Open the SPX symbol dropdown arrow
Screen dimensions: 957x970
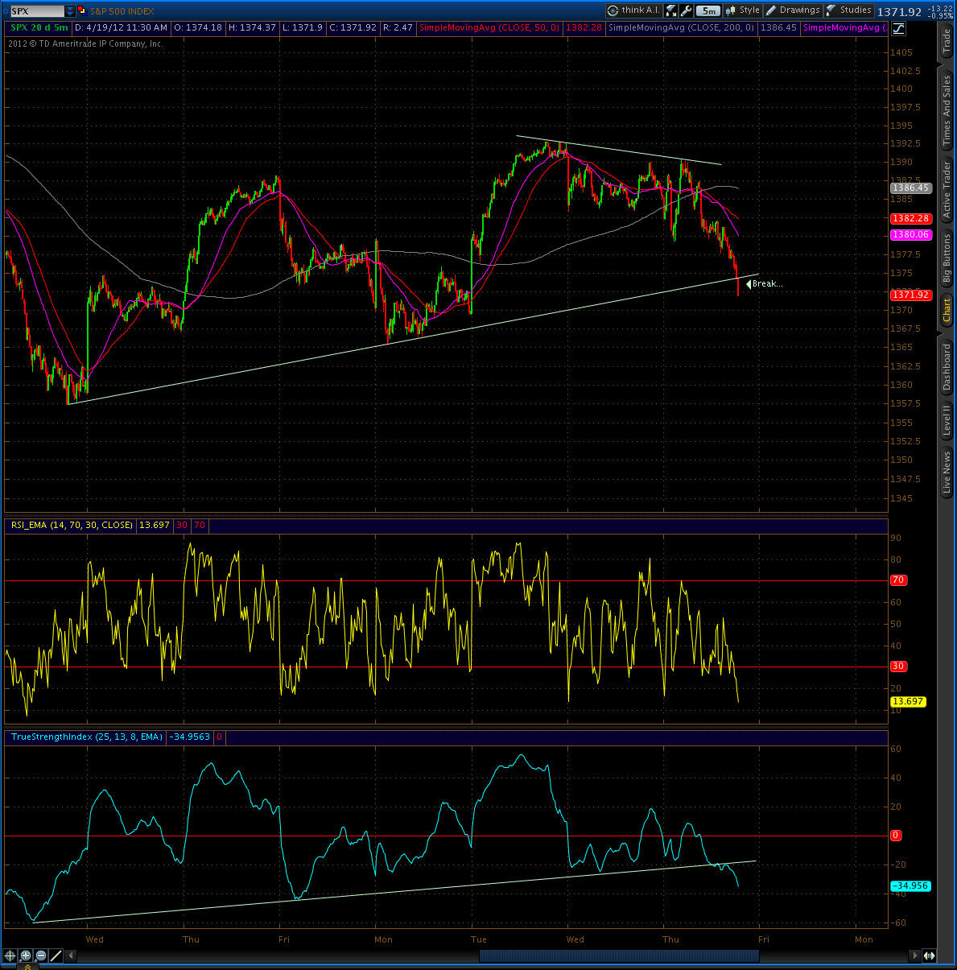pyautogui.click(x=71, y=11)
